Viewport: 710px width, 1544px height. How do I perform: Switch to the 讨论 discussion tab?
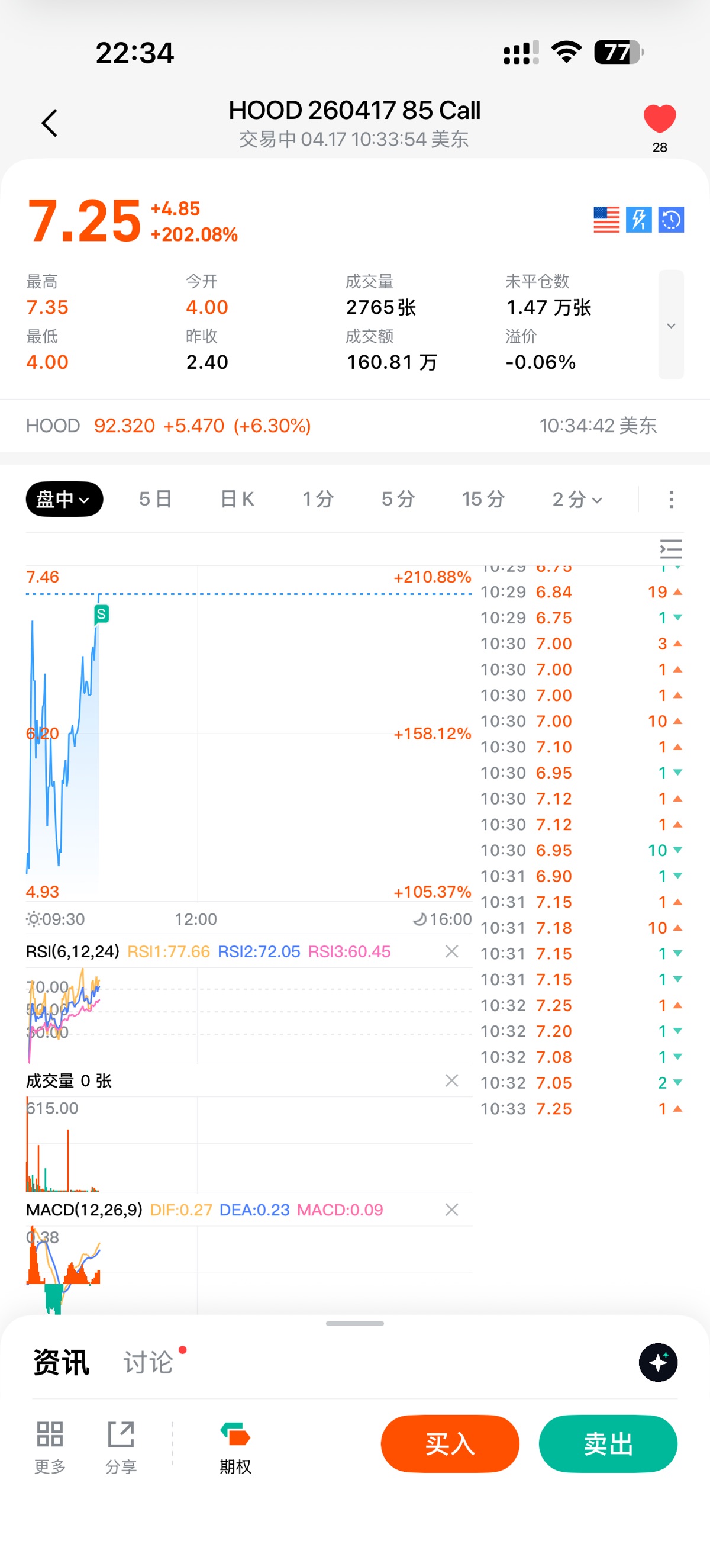[x=149, y=1362]
